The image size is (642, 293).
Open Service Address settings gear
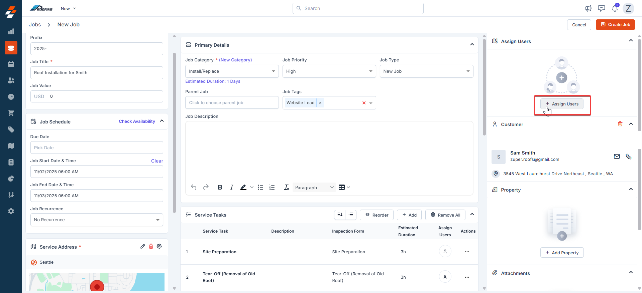159,246
